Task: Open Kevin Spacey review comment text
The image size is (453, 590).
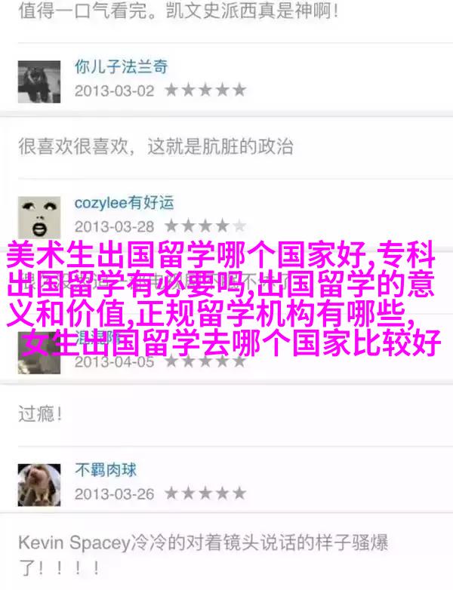Action: (x=203, y=555)
